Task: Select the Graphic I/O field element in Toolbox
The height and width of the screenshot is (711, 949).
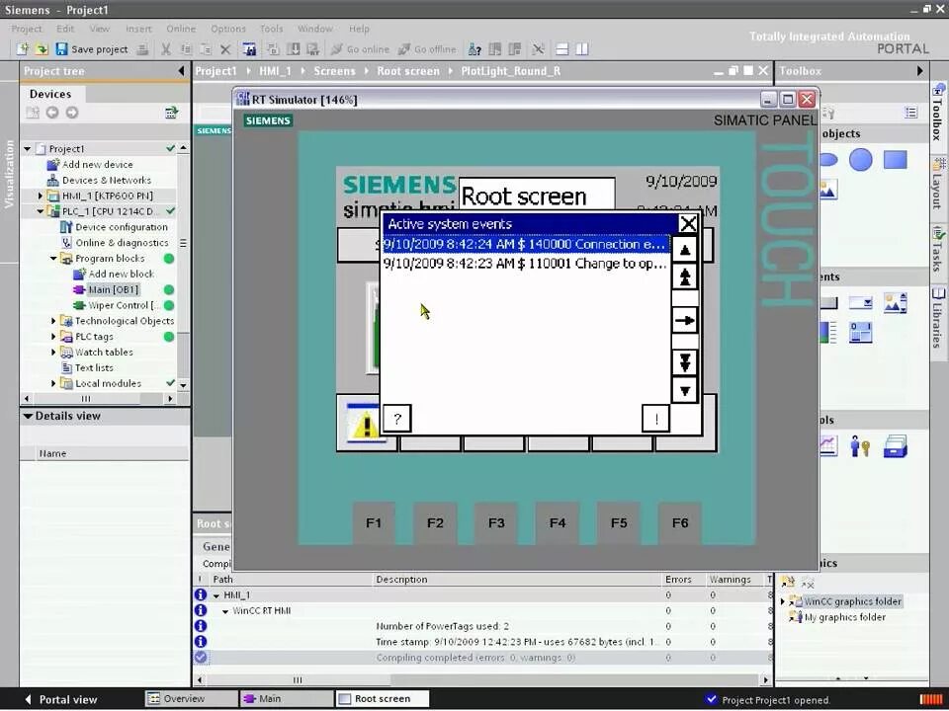Action: click(x=896, y=303)
